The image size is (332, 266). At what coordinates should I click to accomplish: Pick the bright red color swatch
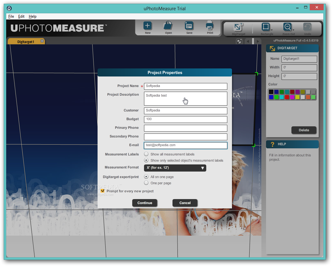(x=287, y=97)
